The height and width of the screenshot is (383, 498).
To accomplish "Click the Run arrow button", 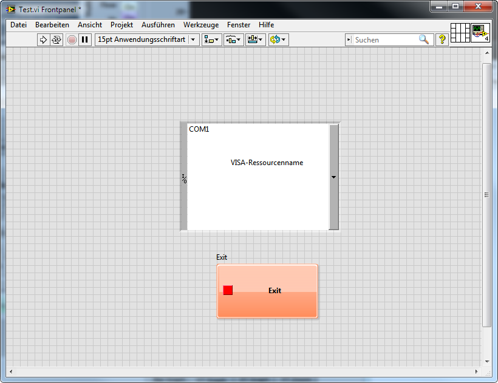I will coord(44,39).
